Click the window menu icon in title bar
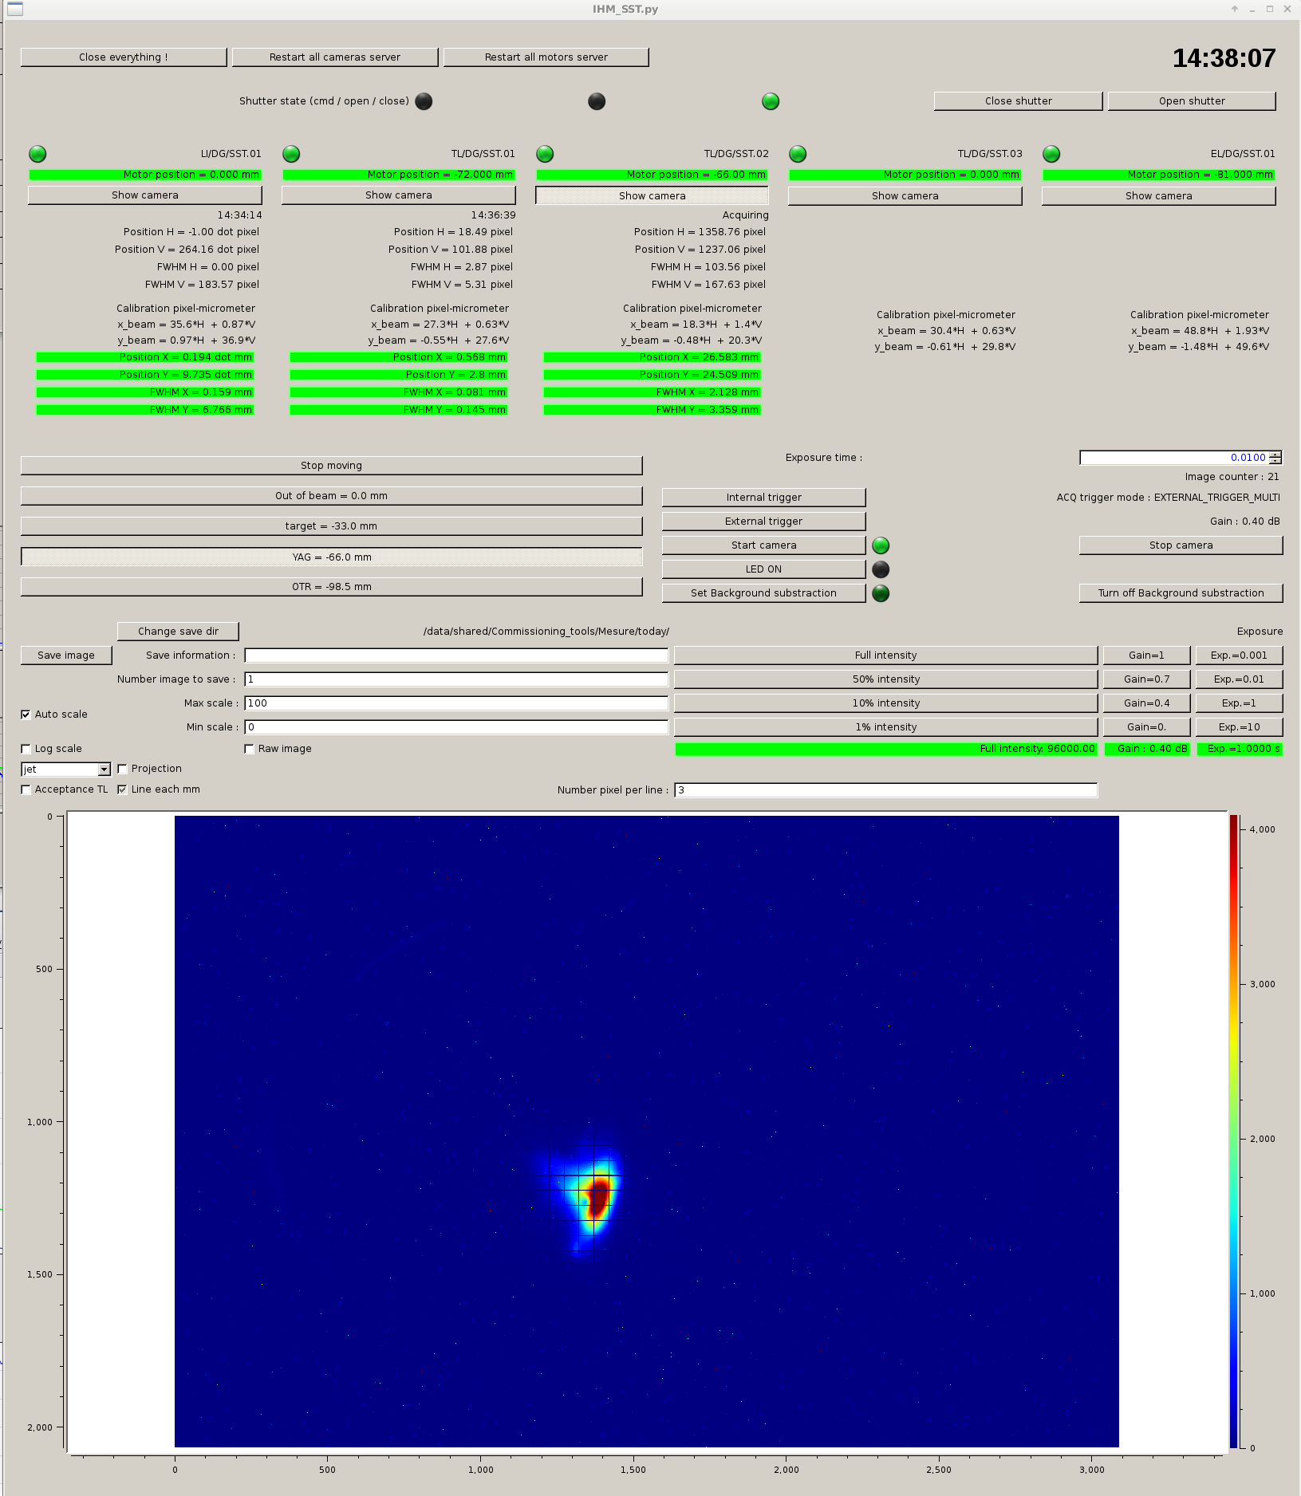Image resolution: width=1301 pixels, height=1496 pixels. (15, 9)
